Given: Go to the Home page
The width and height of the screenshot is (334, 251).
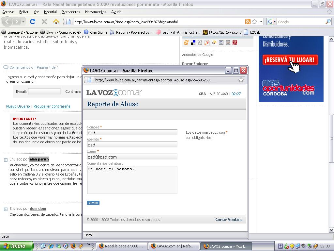Looking at the screenshot, I should click(x=56, y=22).
